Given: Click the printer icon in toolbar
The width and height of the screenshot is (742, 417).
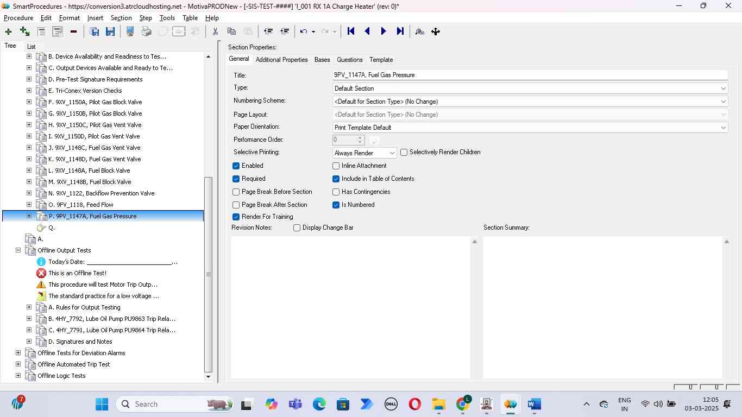Looking at the screenshot, I should (x=146, y=31).
